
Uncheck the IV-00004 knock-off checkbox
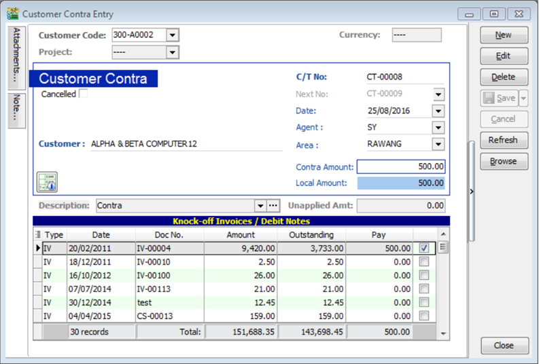point(424,248)
